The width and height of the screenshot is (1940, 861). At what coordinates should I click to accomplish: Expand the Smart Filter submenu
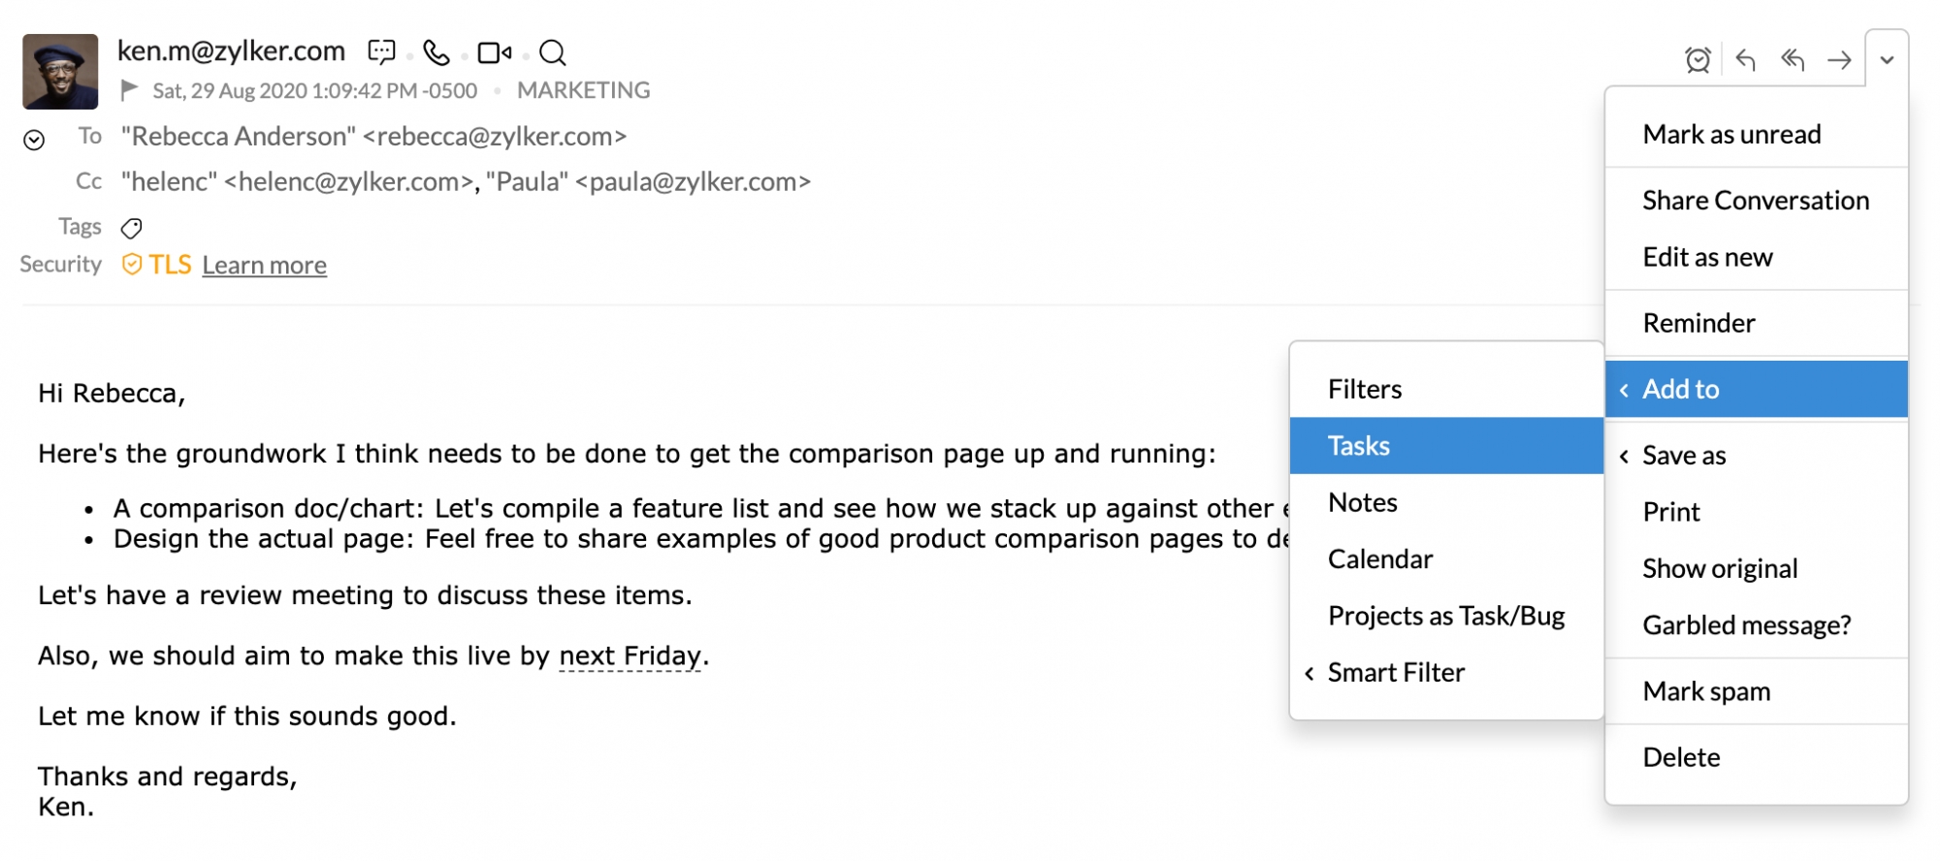(1395, 672)
